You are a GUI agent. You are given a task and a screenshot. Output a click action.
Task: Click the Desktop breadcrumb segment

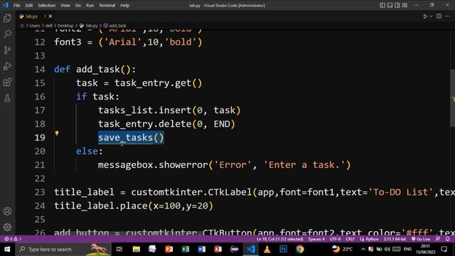[65, 26]
